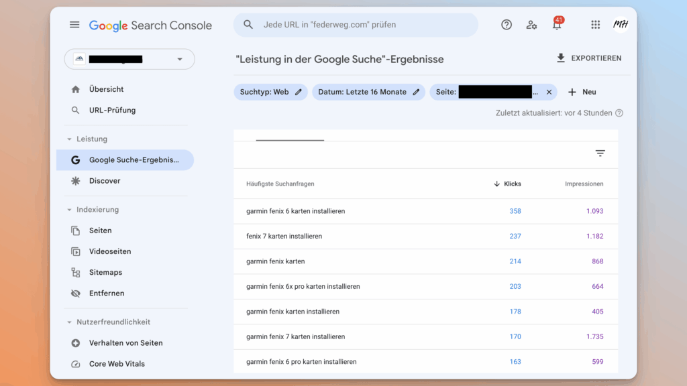The image size is (687, 386).
Task: Open Core Web Vitals report
Action: 117,364
